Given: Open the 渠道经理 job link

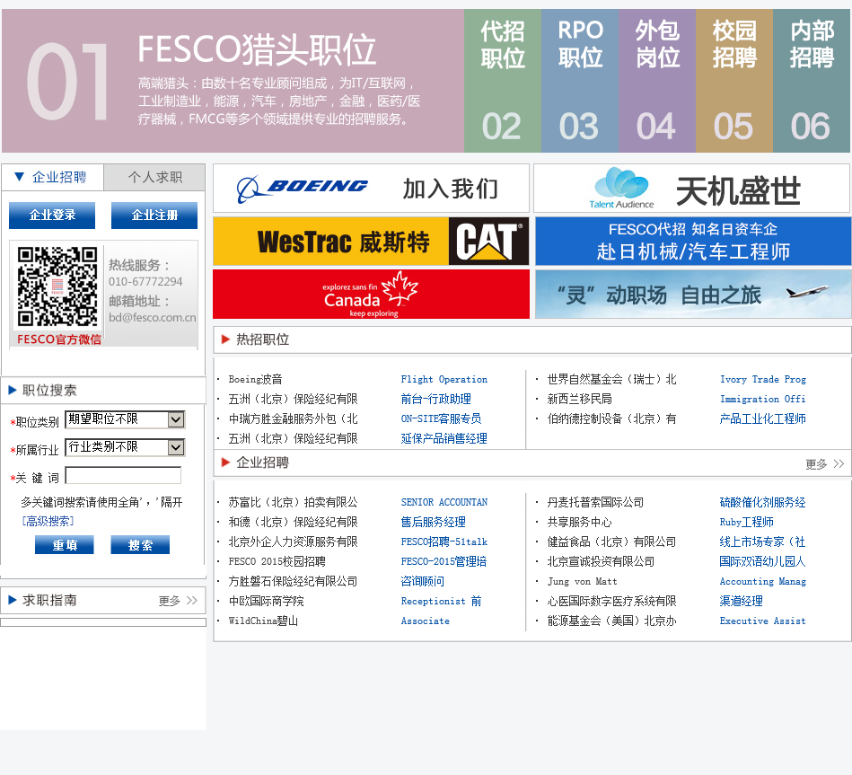Looking at the screenshot, I should tap(742, 601).
